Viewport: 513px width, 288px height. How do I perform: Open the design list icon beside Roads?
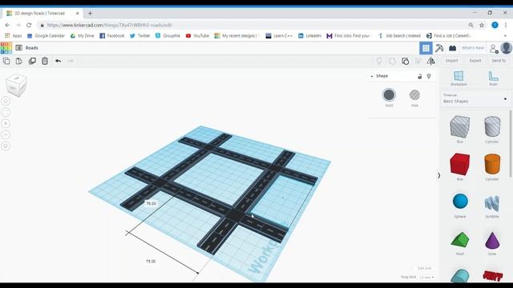[x=19, y=48]
